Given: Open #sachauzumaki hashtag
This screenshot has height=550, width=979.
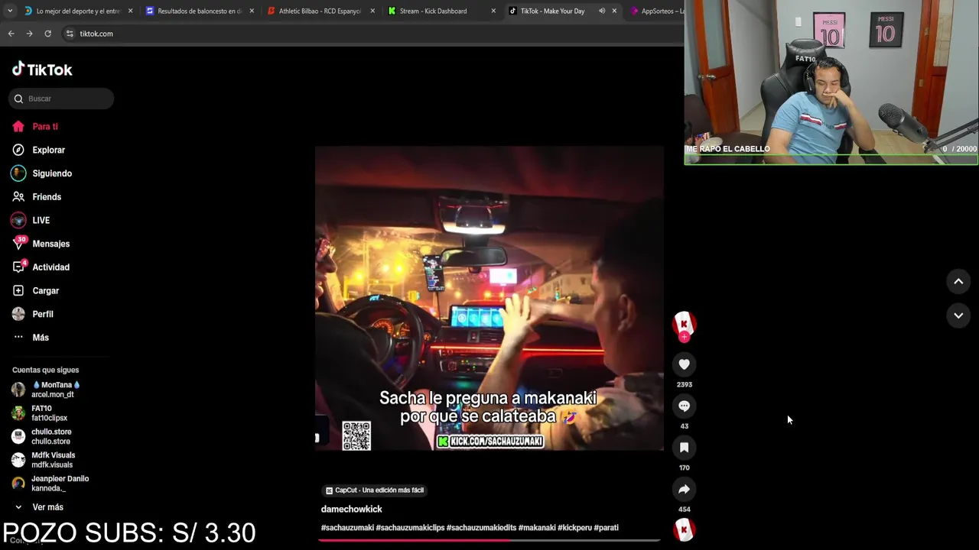Looking at the screenshot, I should (x=347, y=528).
